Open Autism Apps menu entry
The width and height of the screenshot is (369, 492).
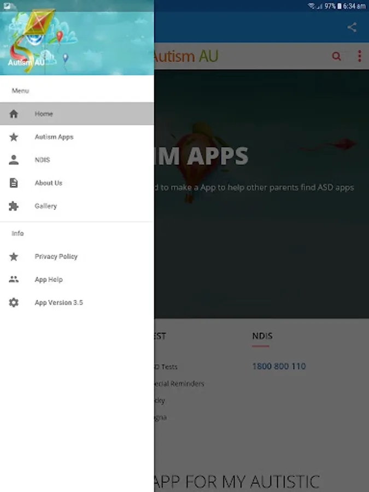click(x=77, y=137)
